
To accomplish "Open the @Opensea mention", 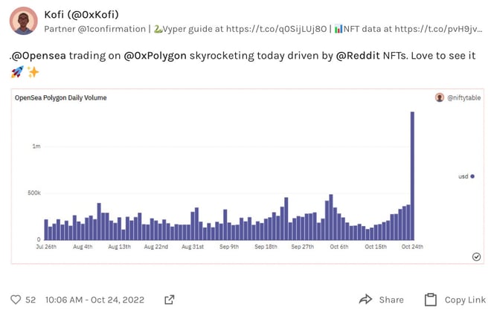I will tap(39, 56).
